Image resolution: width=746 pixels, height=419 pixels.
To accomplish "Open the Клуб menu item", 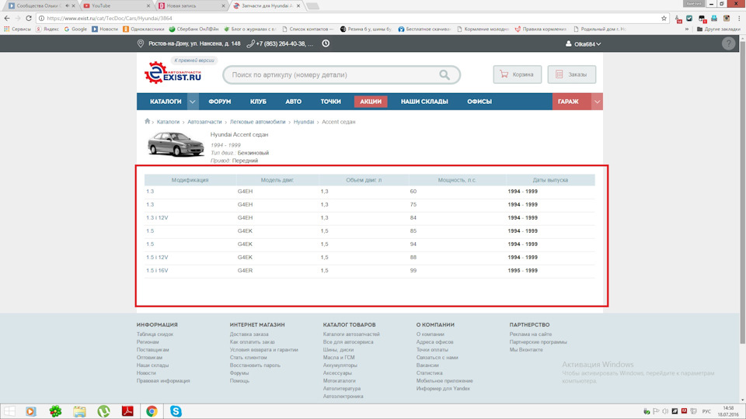I will [x=258, y=102].
